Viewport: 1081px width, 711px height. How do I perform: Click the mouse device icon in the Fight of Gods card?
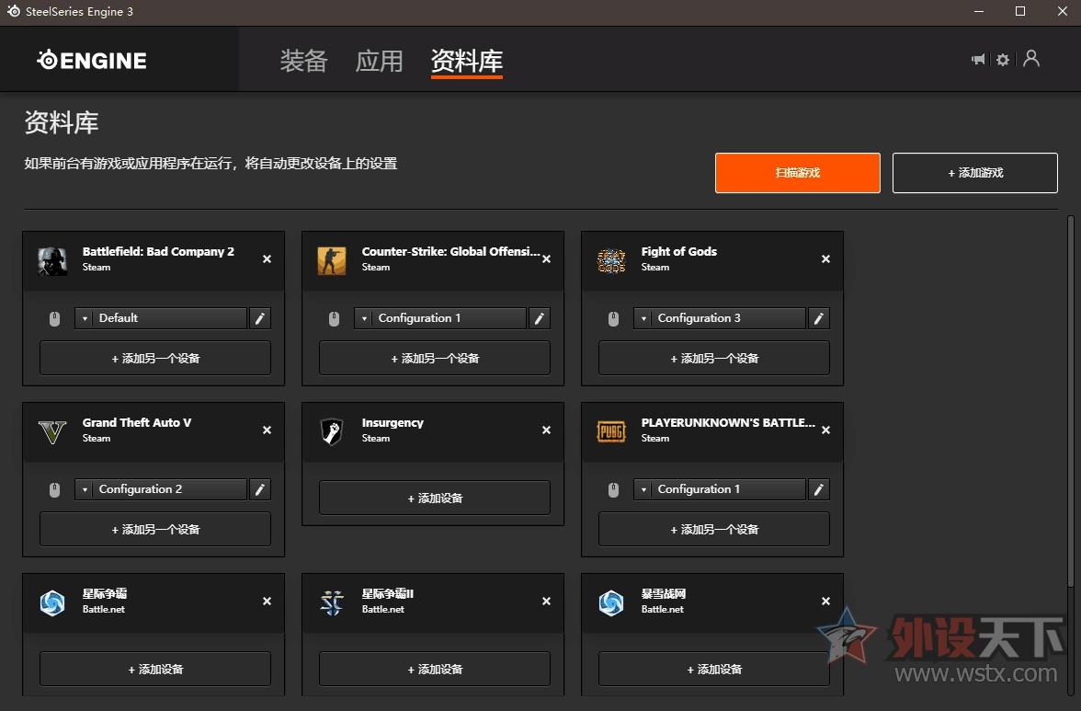click(x=613, y=318)
